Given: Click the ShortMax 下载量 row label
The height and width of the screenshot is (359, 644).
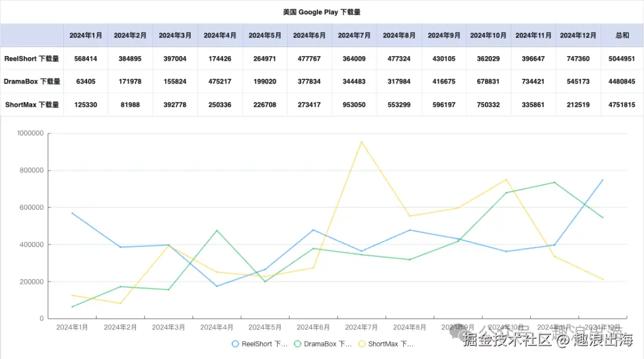Looking at the screenshot, I should [x=32, y=105].
